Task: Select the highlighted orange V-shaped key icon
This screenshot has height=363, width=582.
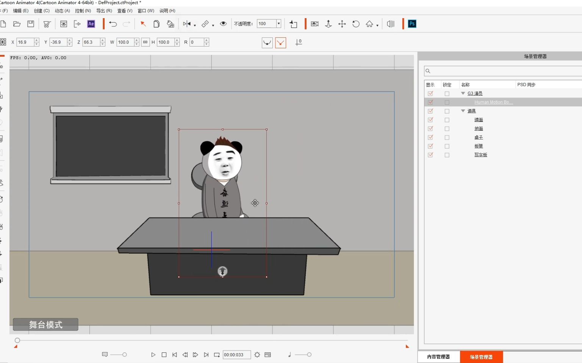Action: point(280,42)
